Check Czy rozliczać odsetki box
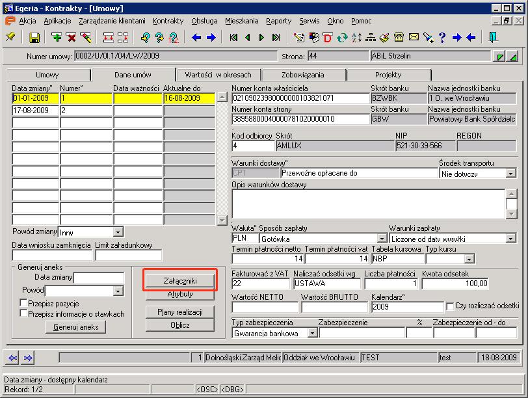 [449, 306]
